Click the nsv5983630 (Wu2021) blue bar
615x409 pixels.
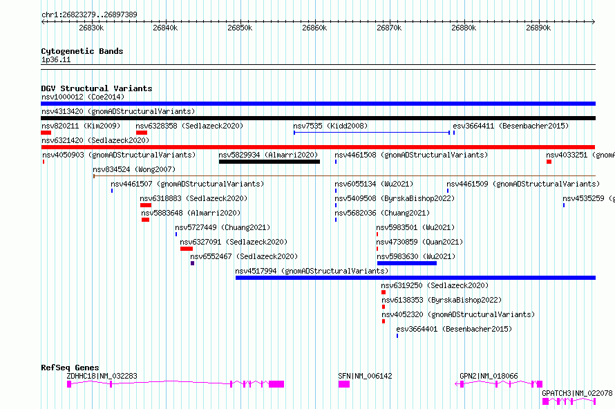[x=407, y=263]
